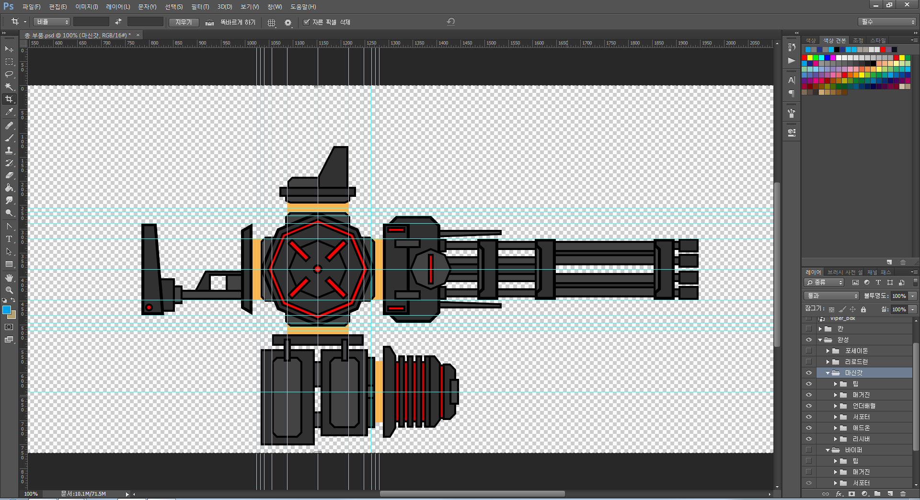Click the 똑바르게 하기 straighten label

pyautogui.click(x=238, y=23)
